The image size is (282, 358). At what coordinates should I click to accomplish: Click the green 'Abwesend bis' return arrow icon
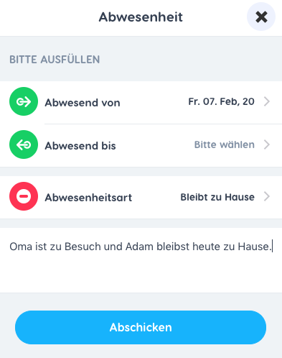click(24, 144)
